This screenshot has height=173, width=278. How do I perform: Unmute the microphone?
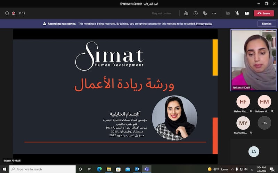(x=237, y=13)
